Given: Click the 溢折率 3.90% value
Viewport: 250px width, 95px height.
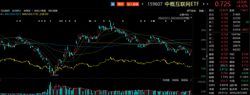Looking at the screenshot, I should 245,85.
